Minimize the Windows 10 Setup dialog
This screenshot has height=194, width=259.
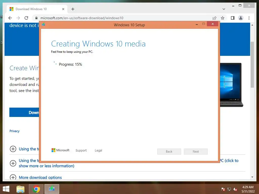197,24
